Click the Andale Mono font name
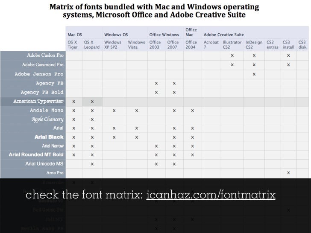 click(x=47, y=111)
